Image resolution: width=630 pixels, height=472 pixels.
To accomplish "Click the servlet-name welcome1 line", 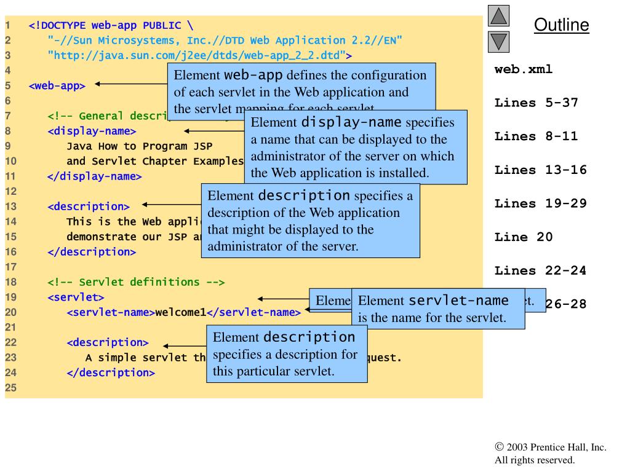I will click(183, 312).
